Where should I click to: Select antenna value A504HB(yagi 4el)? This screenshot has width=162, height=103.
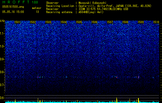(91, 12)
